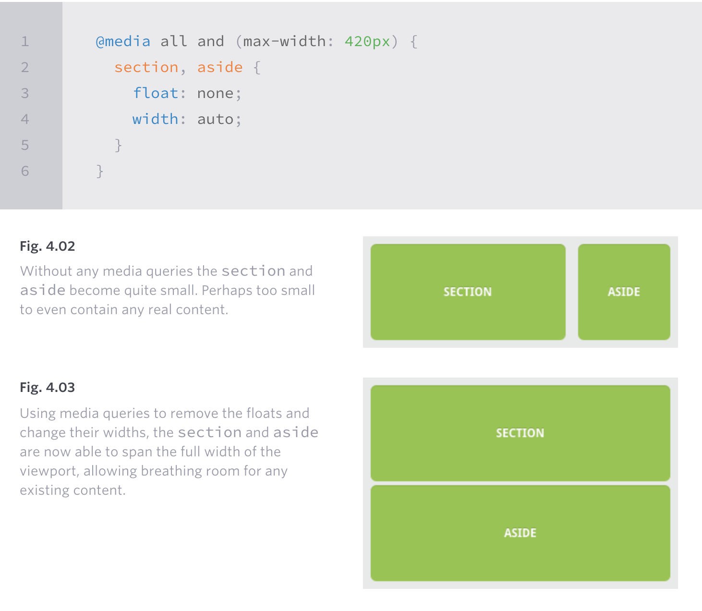
Task: Click the caption starting "Using media queries"
Action: click(169, 452)
